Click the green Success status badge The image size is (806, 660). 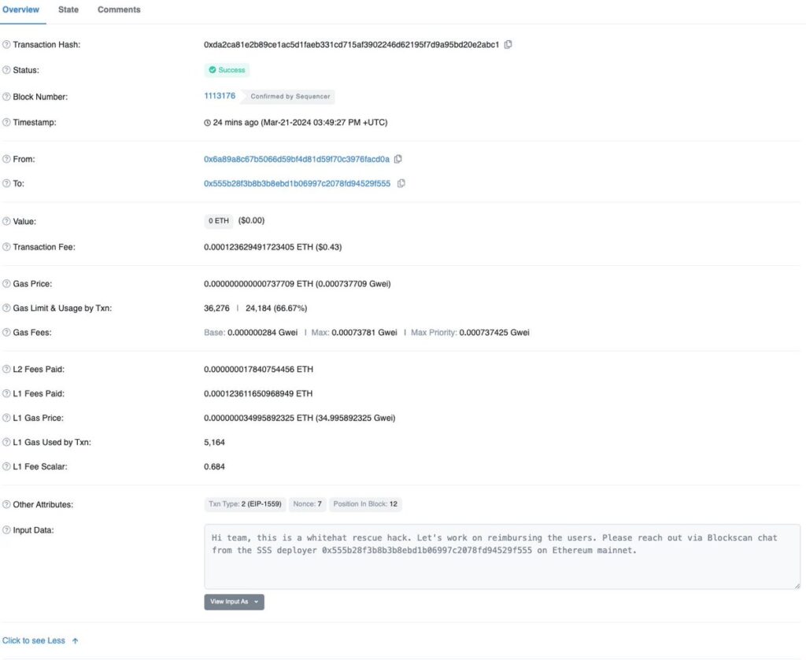[x=227, y=70]
